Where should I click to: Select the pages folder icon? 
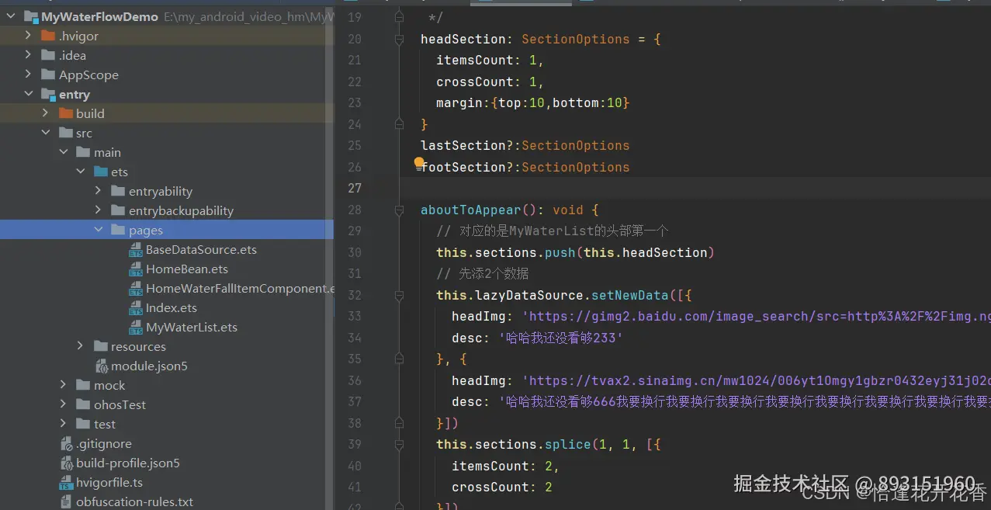(x=118, y=230)
